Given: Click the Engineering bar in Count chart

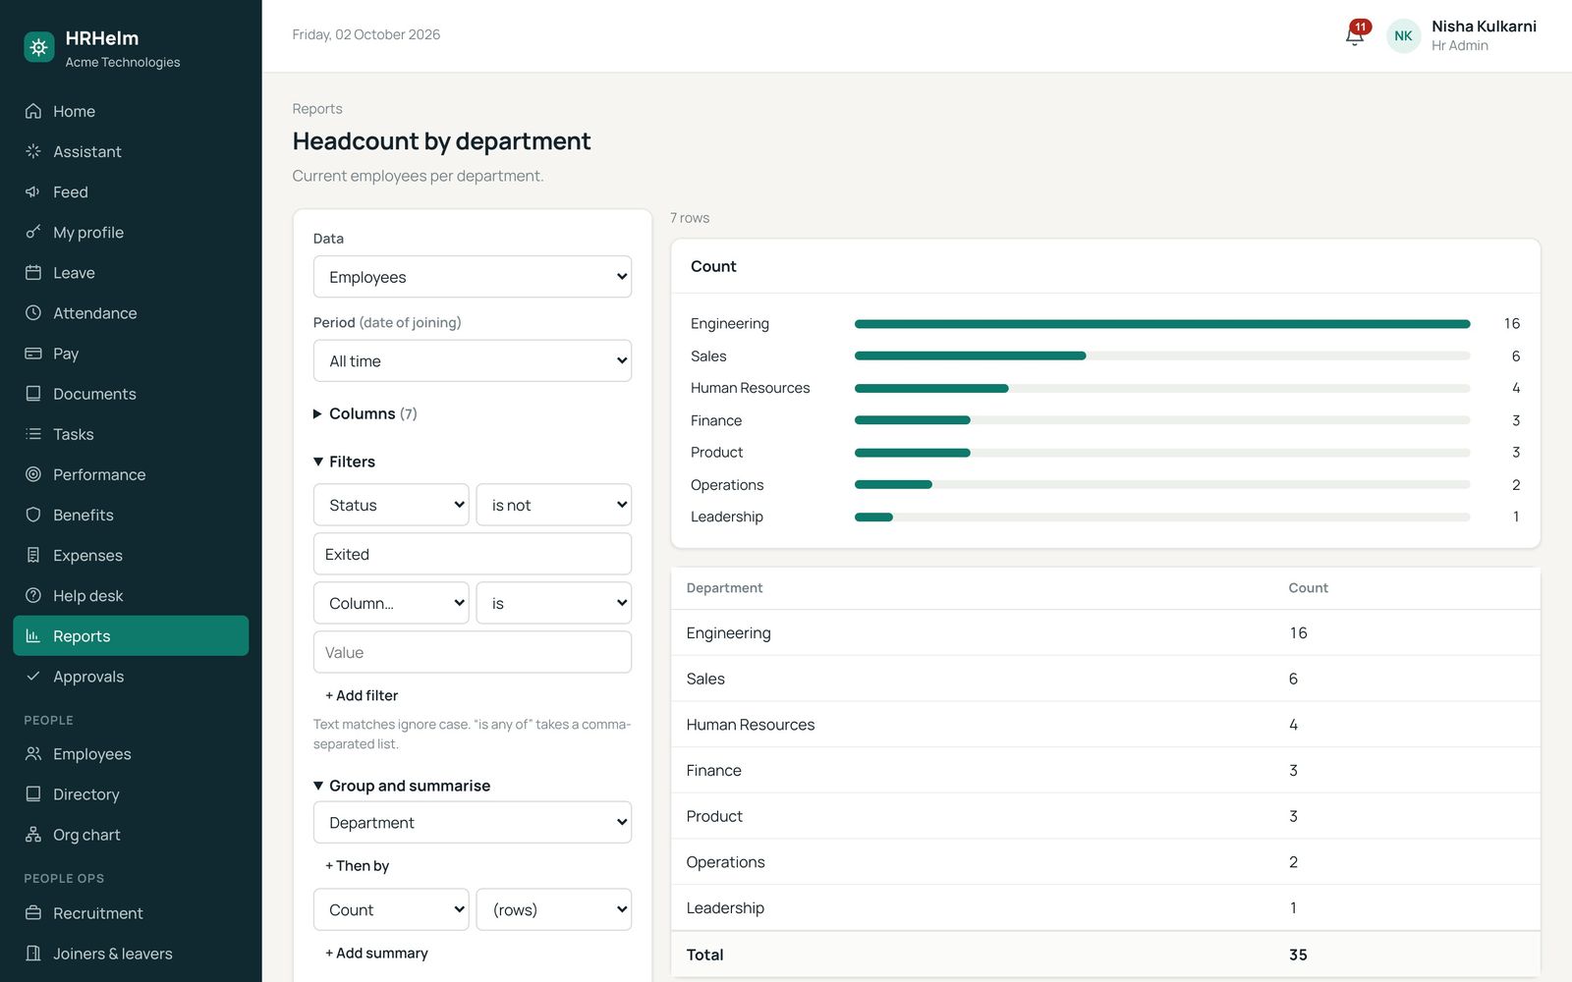Looking at the screenshot, I should pyautogui.click(x=1162, y=323).
